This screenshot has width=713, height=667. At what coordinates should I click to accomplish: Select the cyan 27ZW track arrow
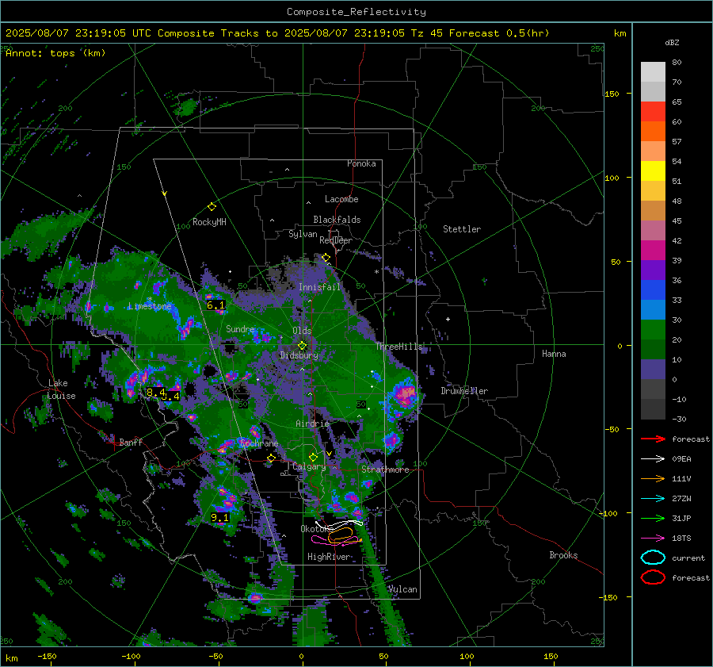(653, 499)
